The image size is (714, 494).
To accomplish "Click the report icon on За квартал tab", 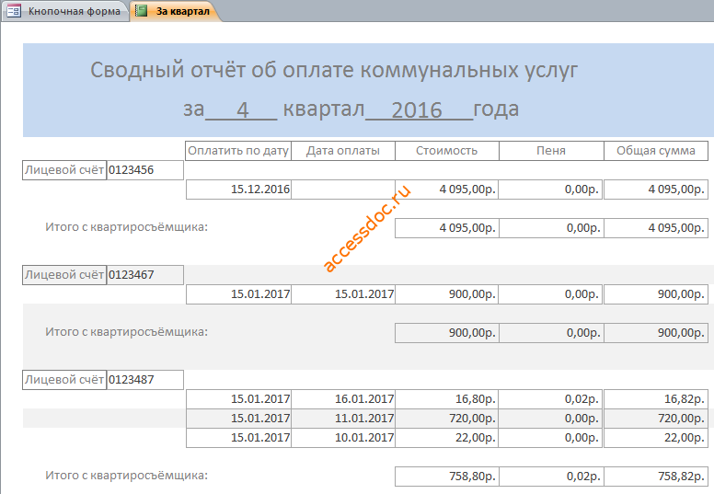I will [x=142, y=11].
